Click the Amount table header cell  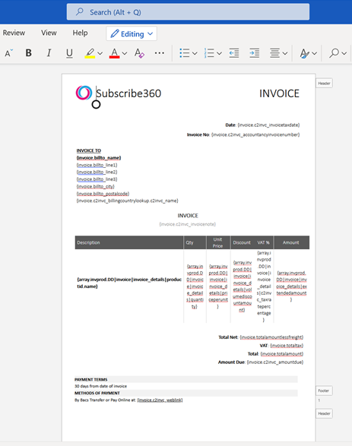coord(291,242)
